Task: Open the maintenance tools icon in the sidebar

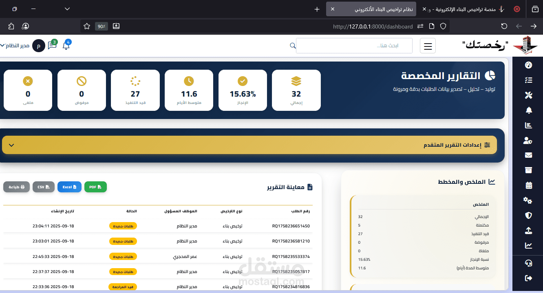Action: (528, 95)
